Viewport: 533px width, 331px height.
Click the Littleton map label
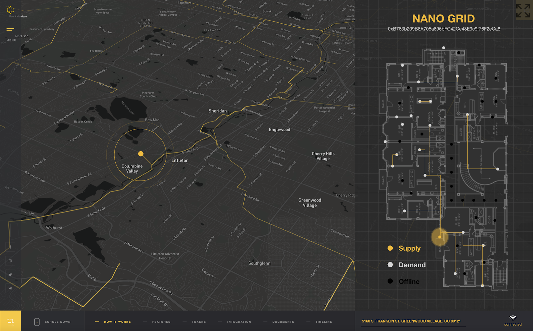[180, 161]
